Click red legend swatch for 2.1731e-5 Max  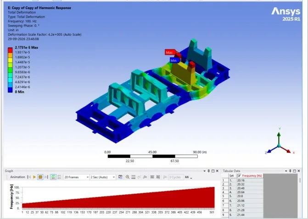[x=10, y=50]
